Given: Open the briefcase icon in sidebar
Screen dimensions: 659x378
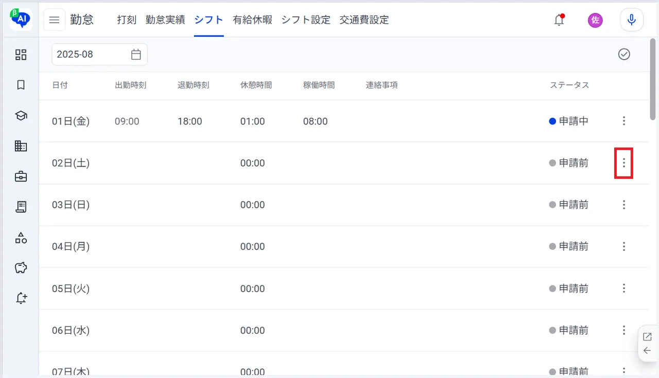Looking at the screenshot, I should click(x=21, y=176).
